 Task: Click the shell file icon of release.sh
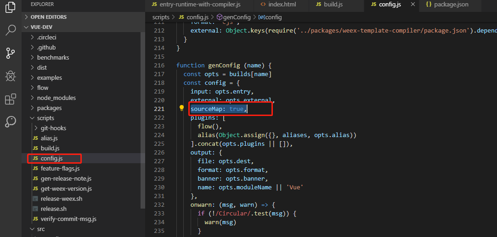35,209
